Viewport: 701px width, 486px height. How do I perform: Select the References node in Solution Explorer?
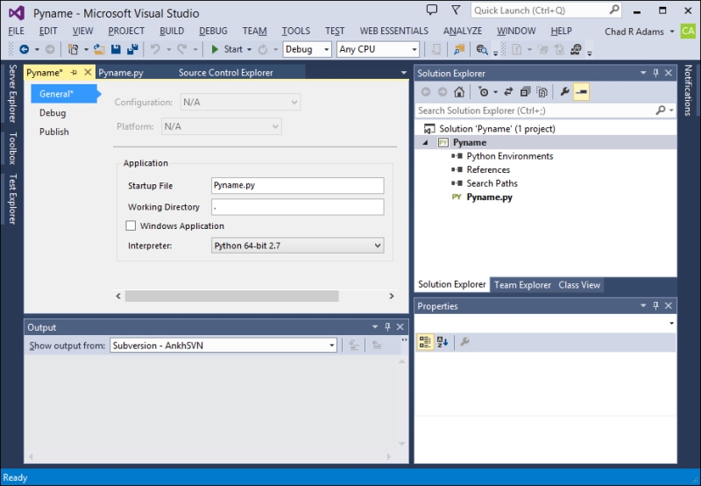488,169
